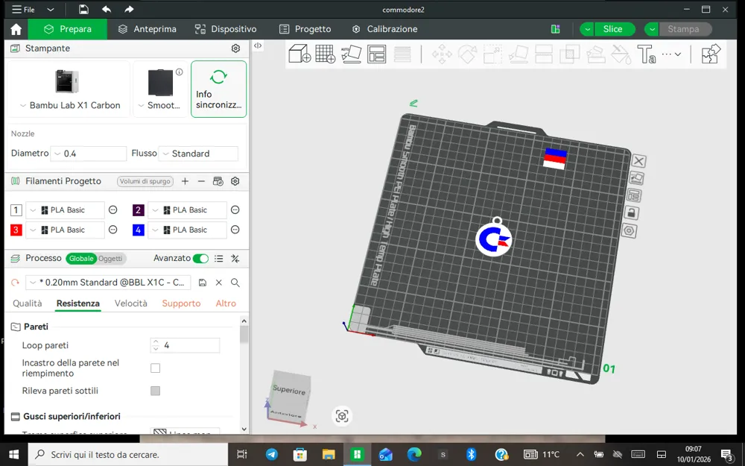Click the Slice button
745x466 pixels.
click(x=613, y=29)
